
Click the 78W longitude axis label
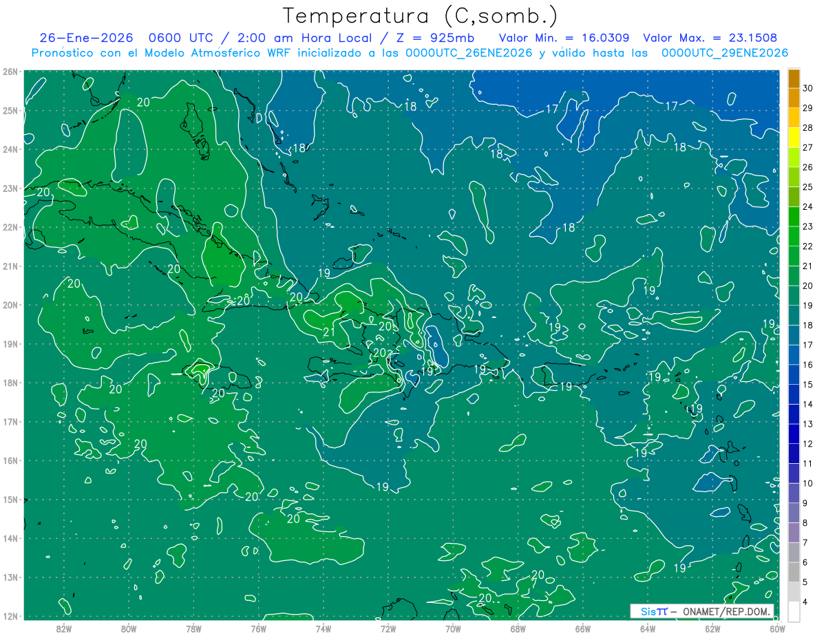click(193, 628)
